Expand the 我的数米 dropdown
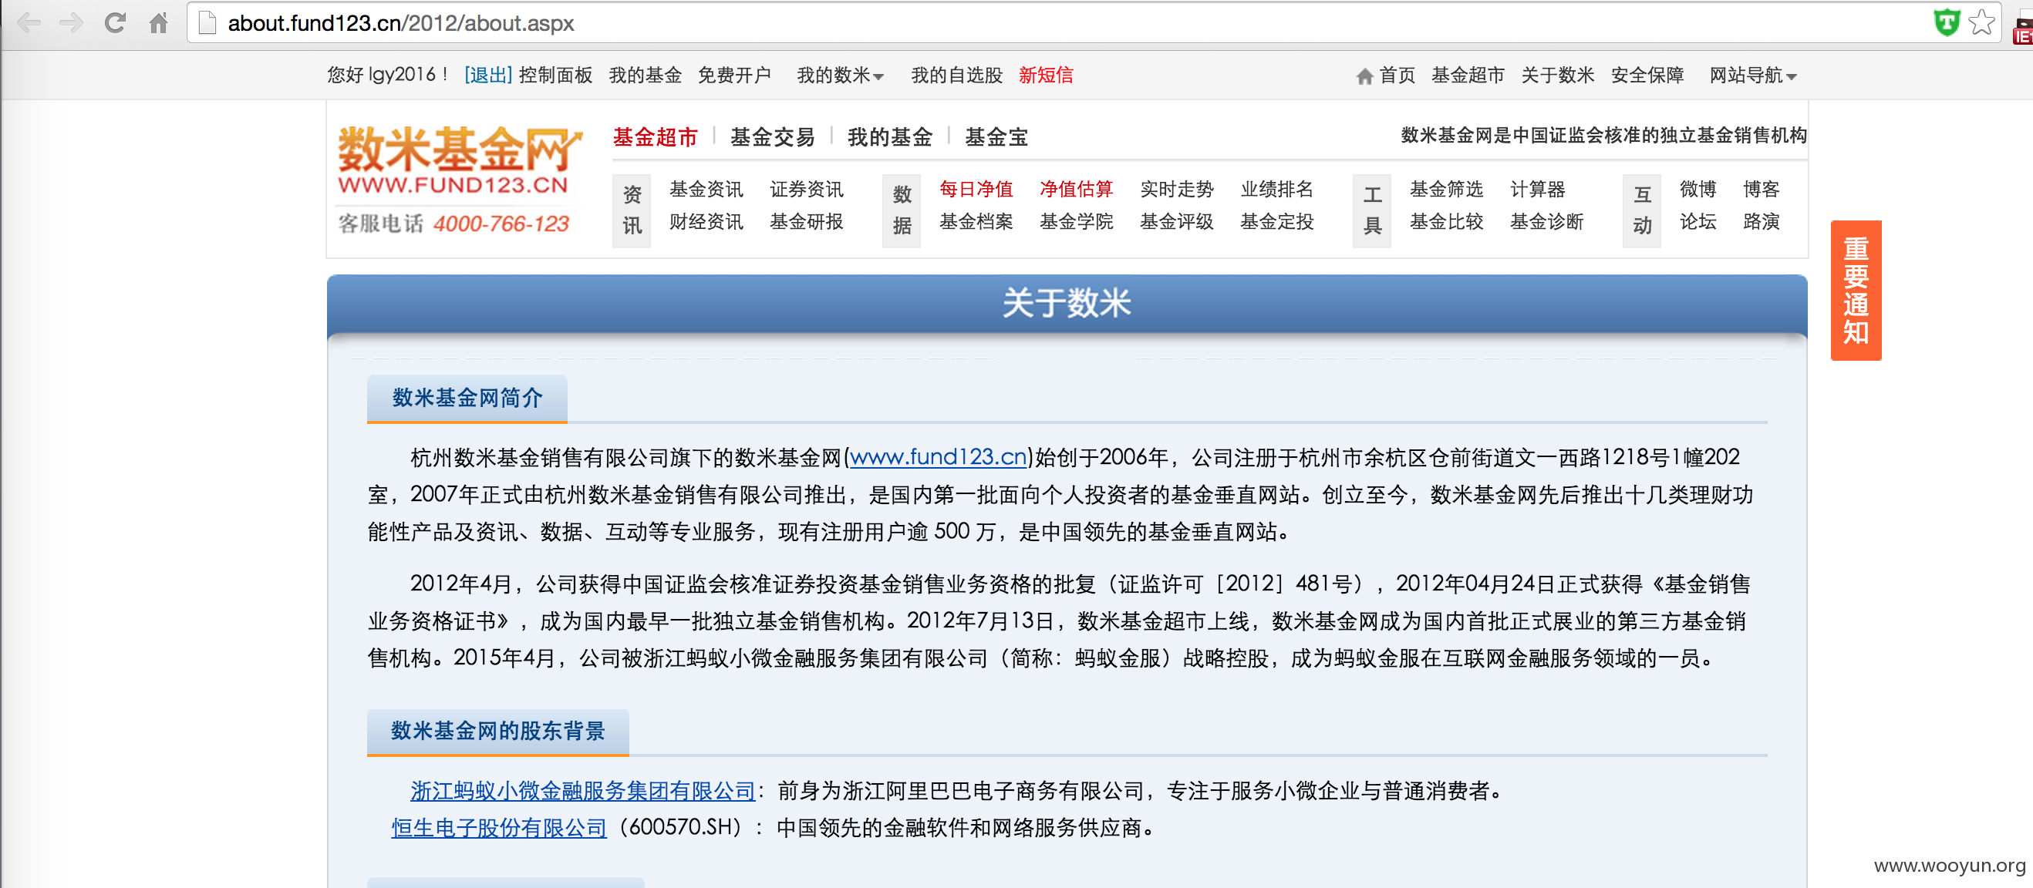The width and height of the screenshot is (2033, 888). tap(840, 76)
